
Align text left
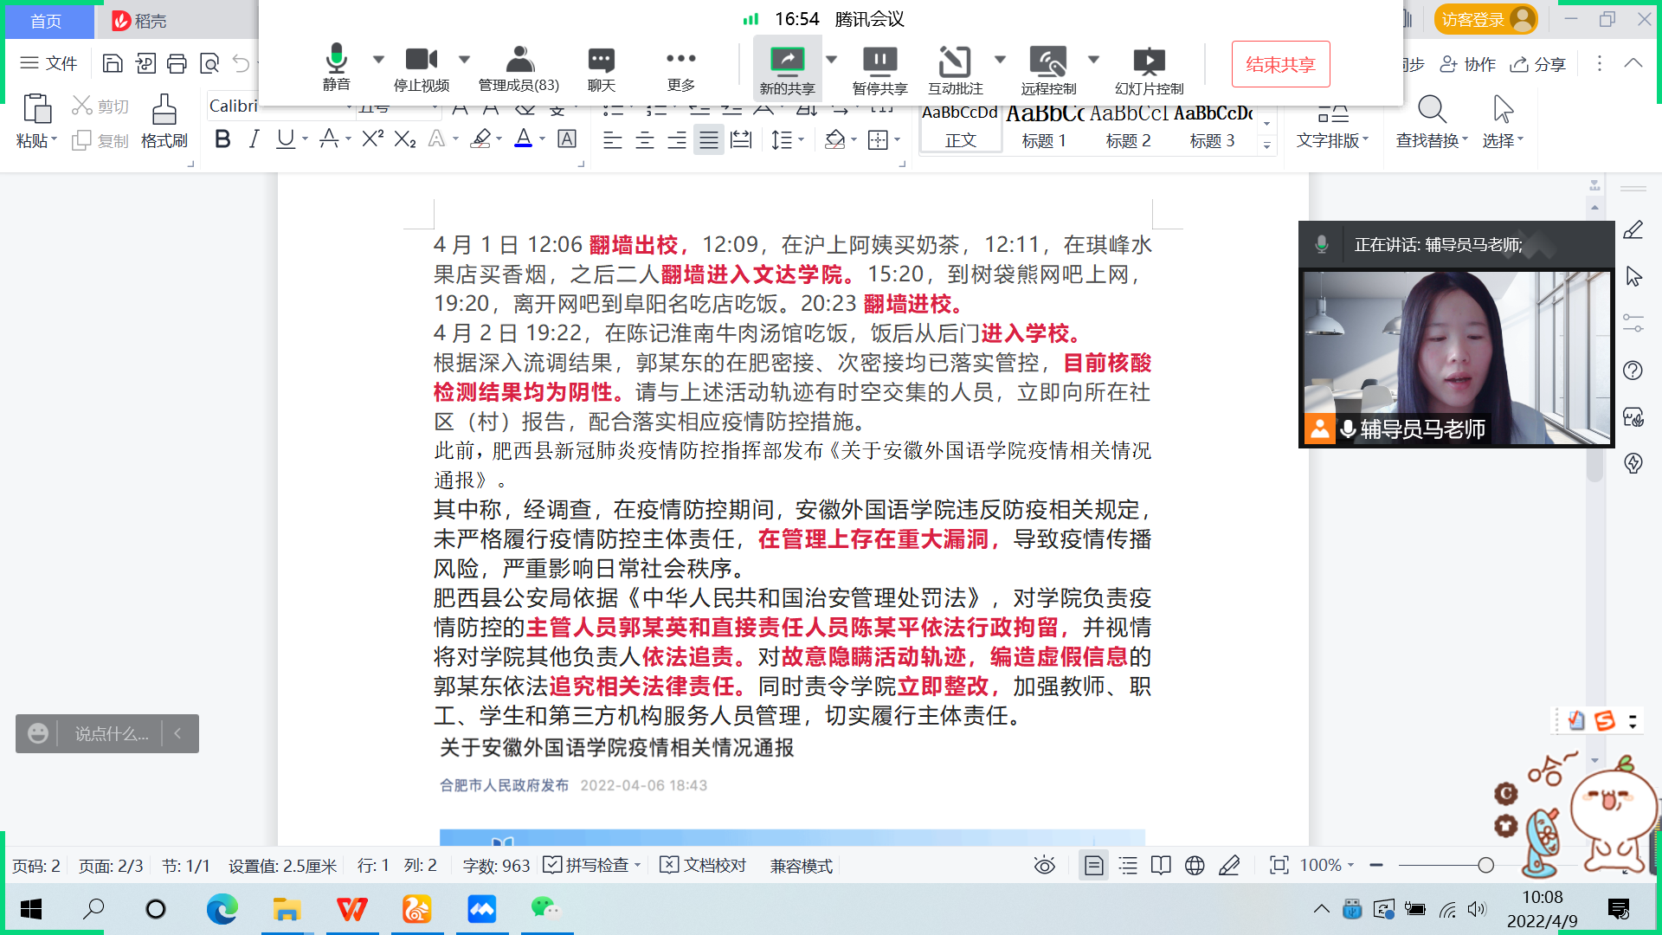(x=612, y=139)
